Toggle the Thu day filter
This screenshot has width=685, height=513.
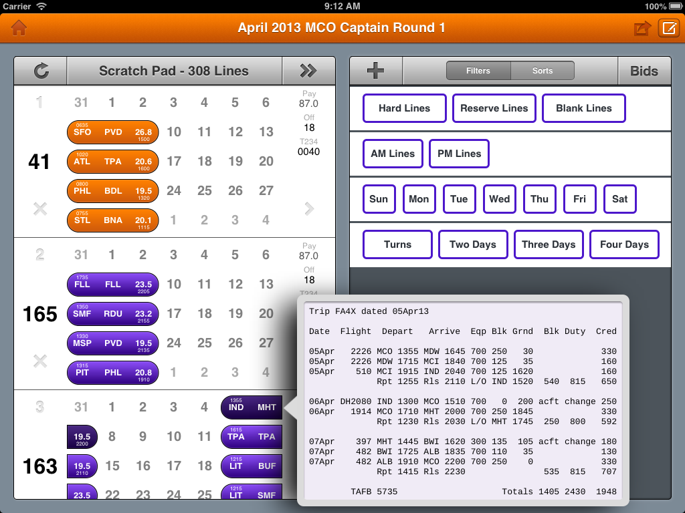click(540, 199)
